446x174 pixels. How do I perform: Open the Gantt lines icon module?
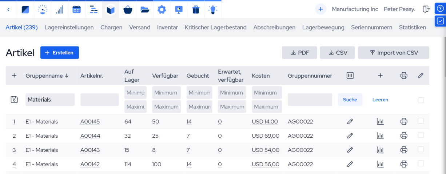(x=94, y=10)
